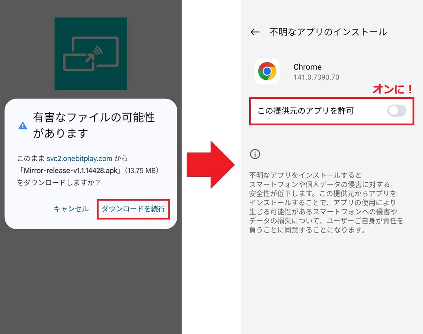Tap the dimmed background below the dialog
This screenshot has width=423, height=334.
[x=91, y=279]
